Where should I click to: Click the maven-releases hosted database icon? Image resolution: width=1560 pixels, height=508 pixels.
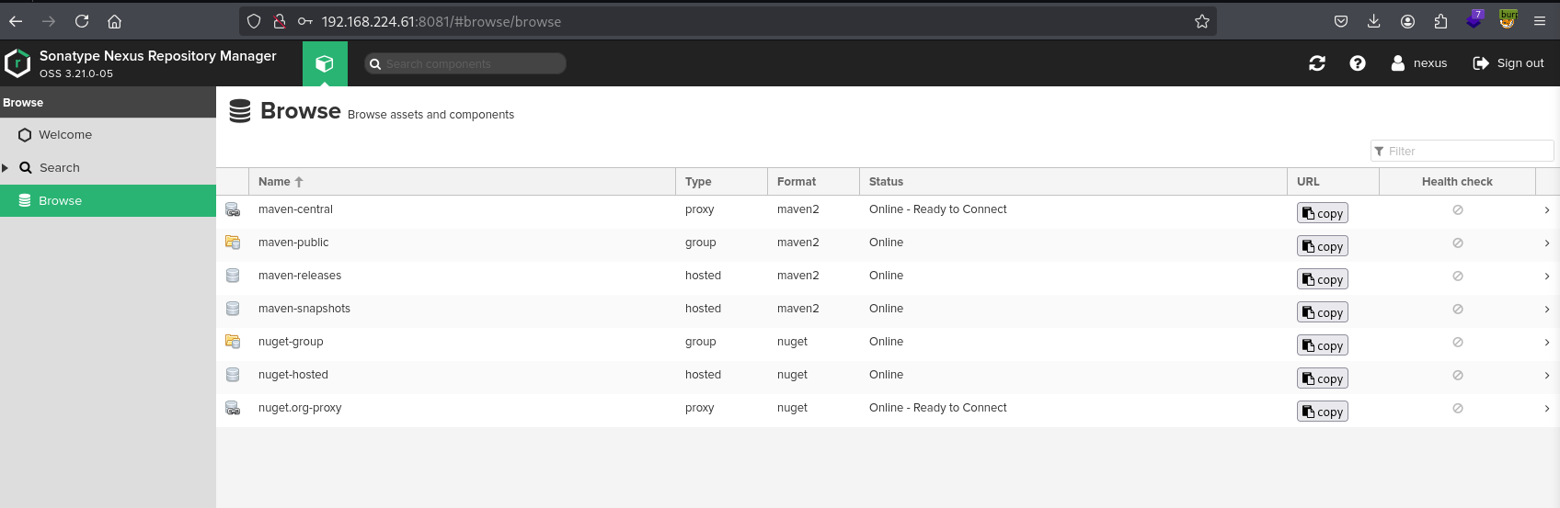point(233,276)
